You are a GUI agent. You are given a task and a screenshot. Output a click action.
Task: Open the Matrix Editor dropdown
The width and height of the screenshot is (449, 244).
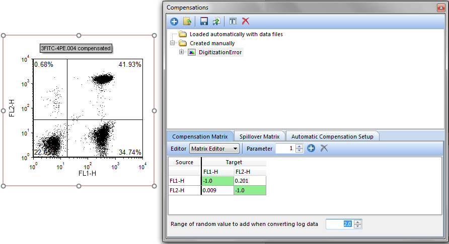[214, 149]
